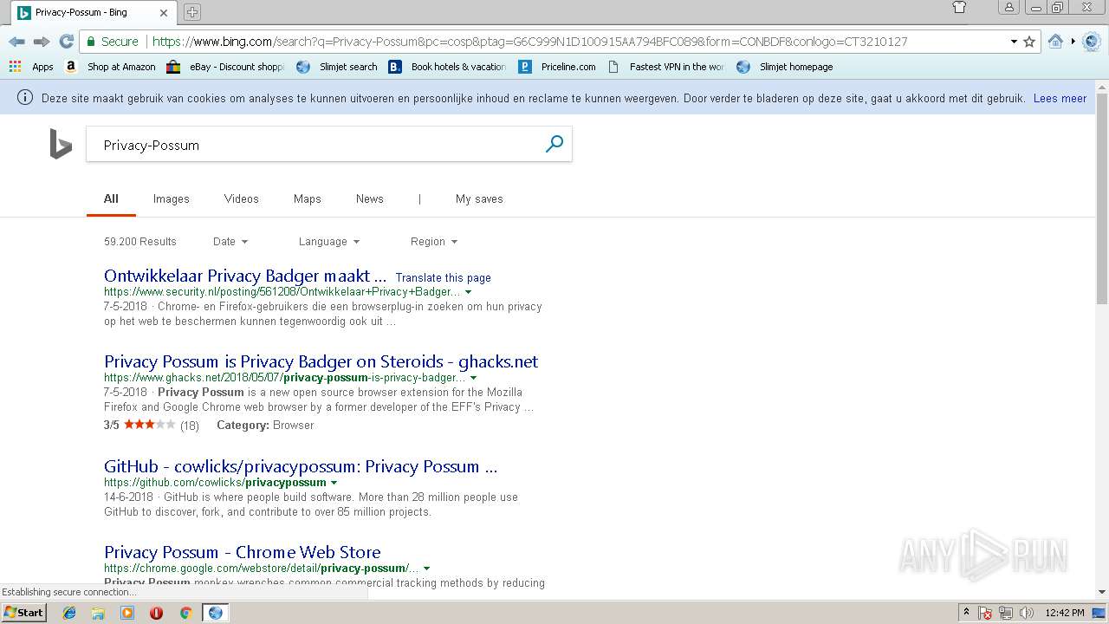The image size is (1109, 624).
Task: Open the Home page icon
Action: 1055,42
